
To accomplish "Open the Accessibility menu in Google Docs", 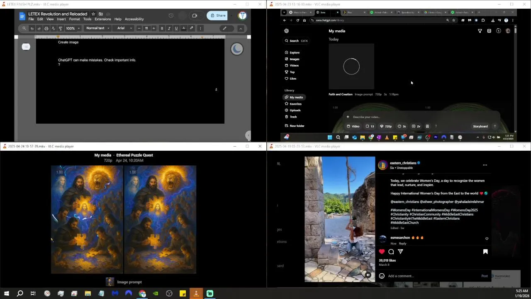I will pyautogui.click(x=134, y=19).
